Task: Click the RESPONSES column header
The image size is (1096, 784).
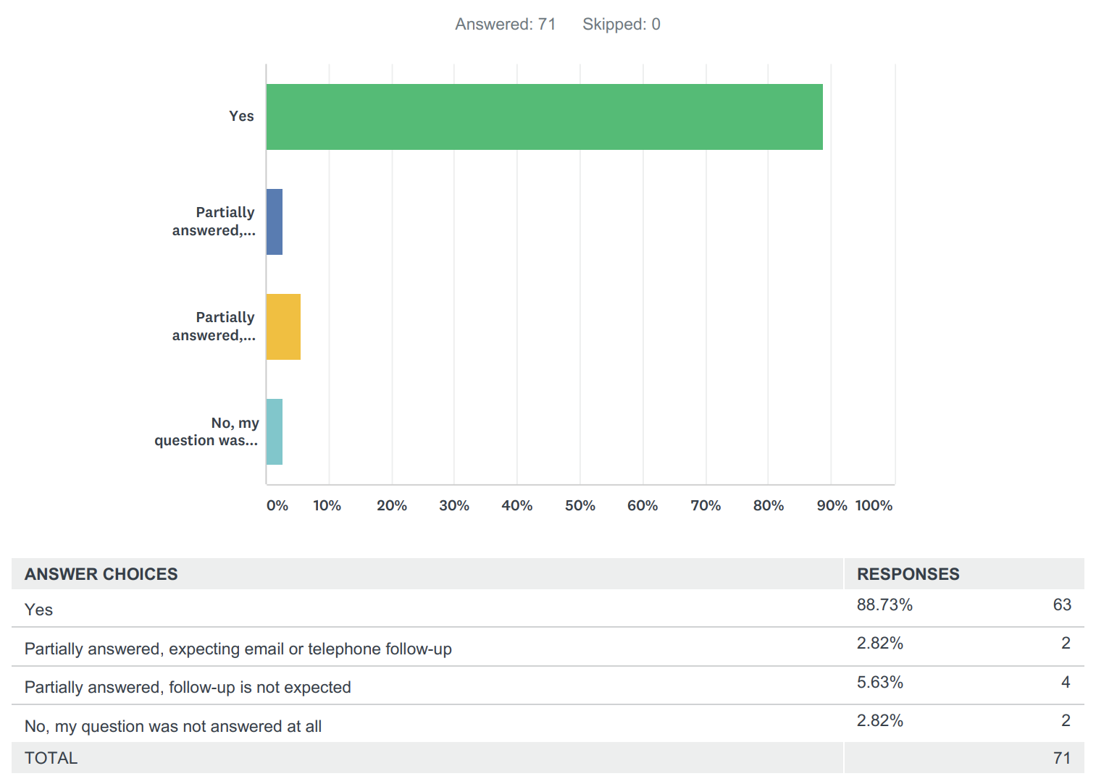Action: coord(908,574)
